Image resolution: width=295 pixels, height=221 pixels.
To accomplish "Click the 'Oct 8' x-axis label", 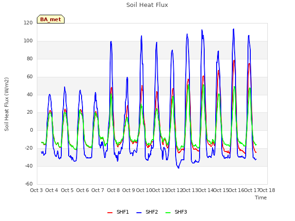I will pyautogui.click(x=113, y=190).
